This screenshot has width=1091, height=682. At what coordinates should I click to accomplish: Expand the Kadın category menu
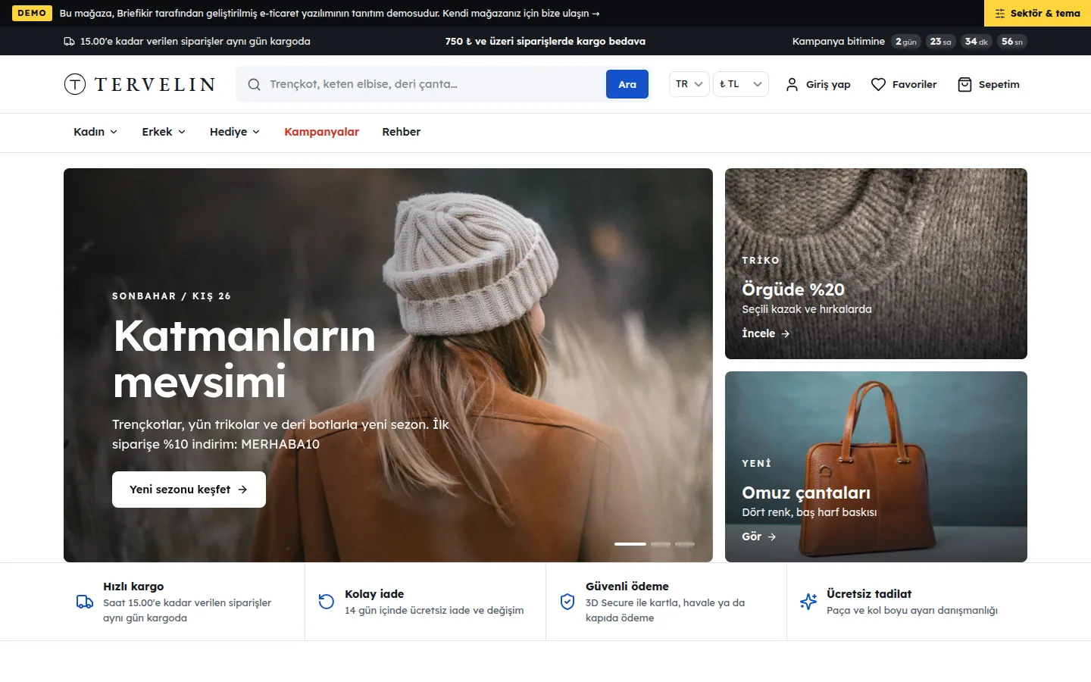point(95,132)
